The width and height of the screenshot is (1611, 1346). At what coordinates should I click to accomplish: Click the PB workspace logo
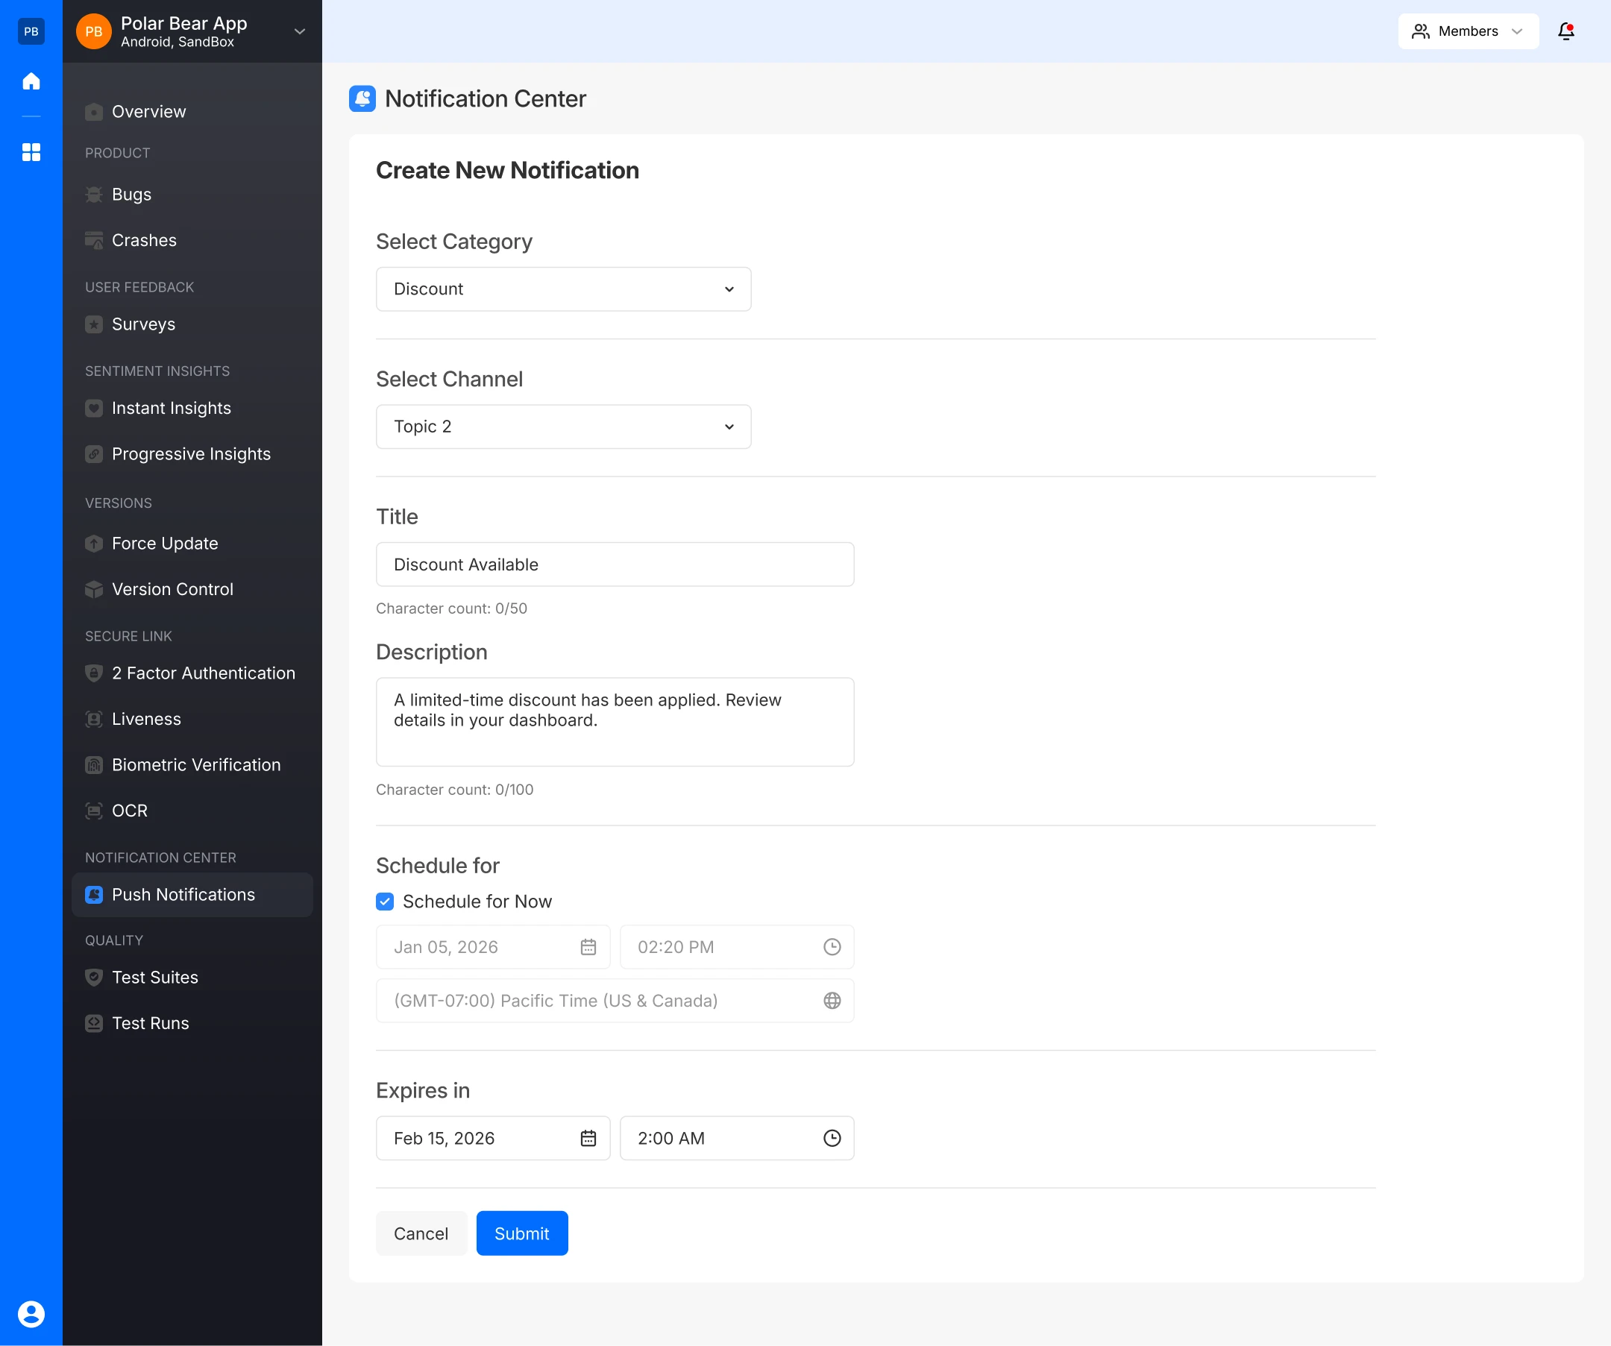point(31,31)
